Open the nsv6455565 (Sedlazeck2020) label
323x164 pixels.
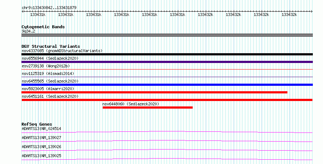point(50,81)
